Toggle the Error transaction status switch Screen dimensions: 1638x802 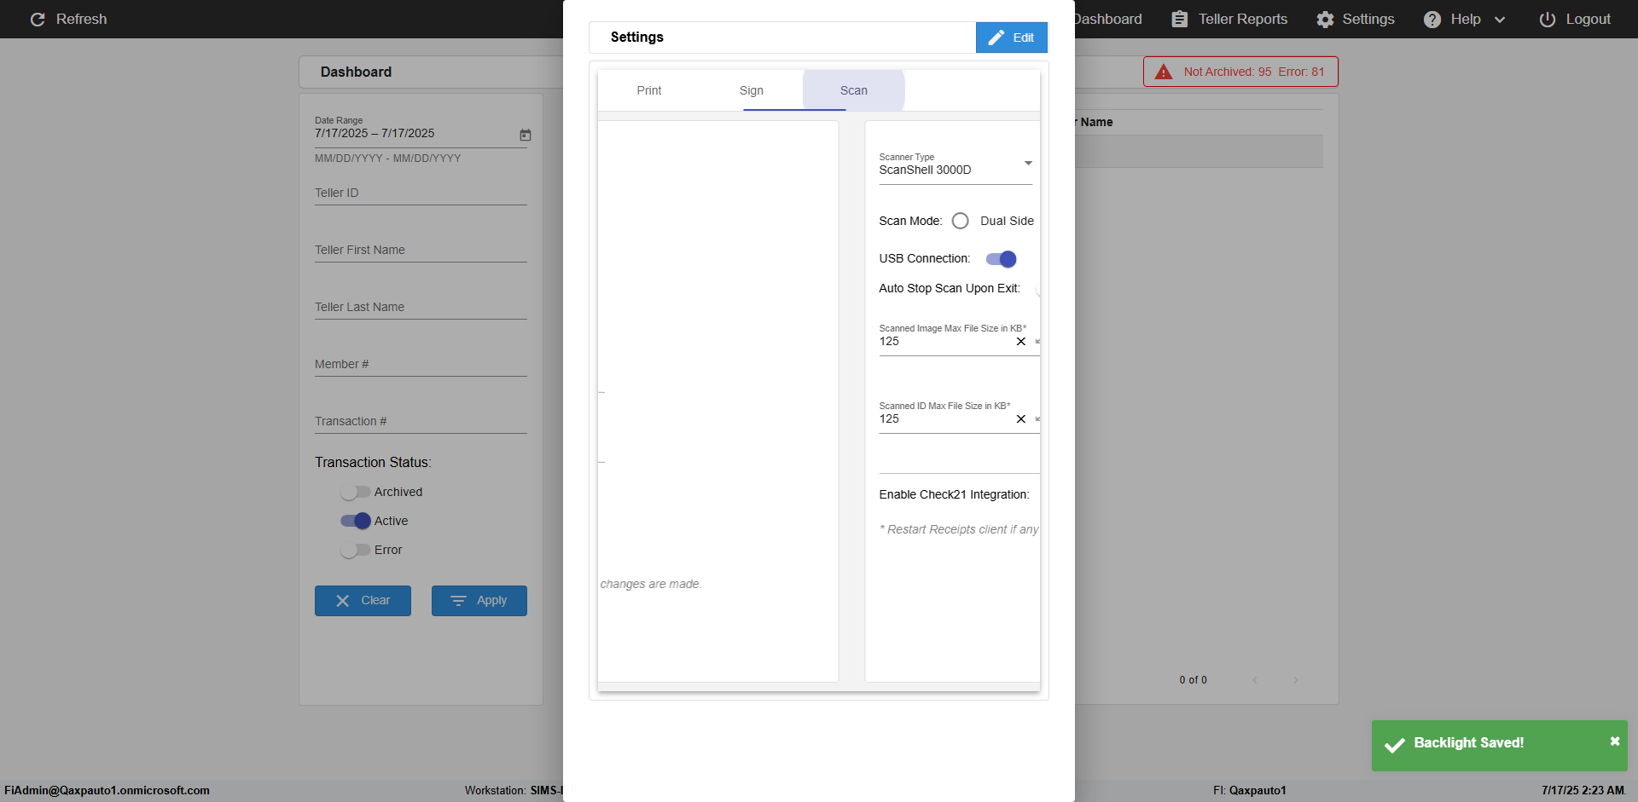(355, 551)
